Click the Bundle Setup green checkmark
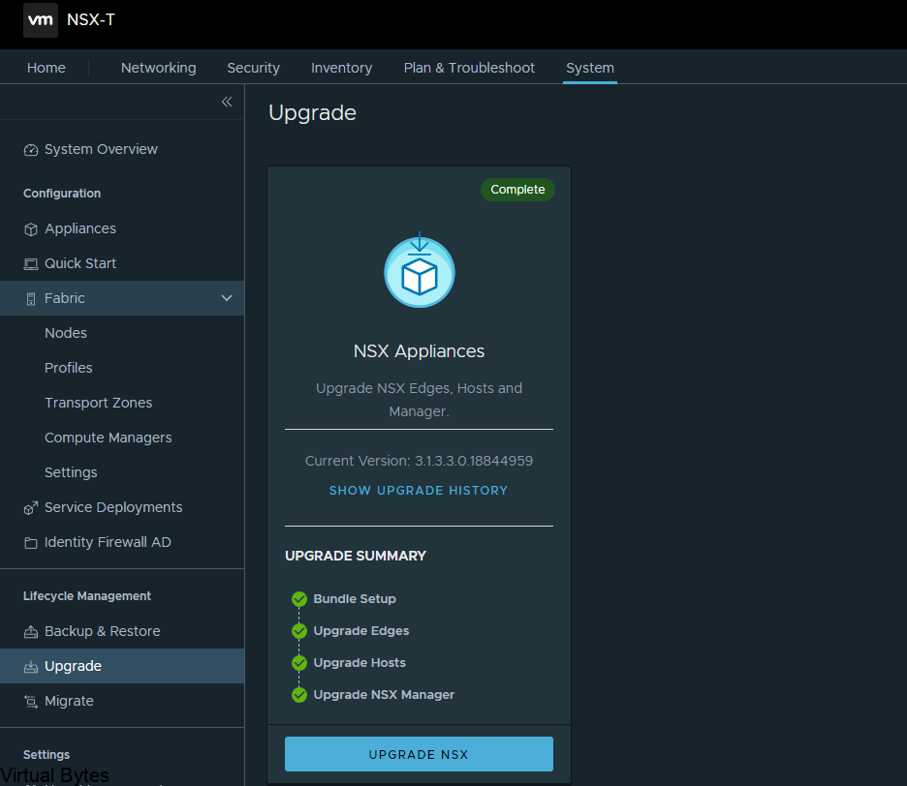 [299, 599]
